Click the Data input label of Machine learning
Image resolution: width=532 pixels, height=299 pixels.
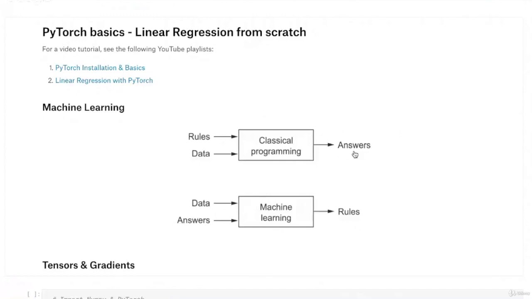click(x=201, y=203)
